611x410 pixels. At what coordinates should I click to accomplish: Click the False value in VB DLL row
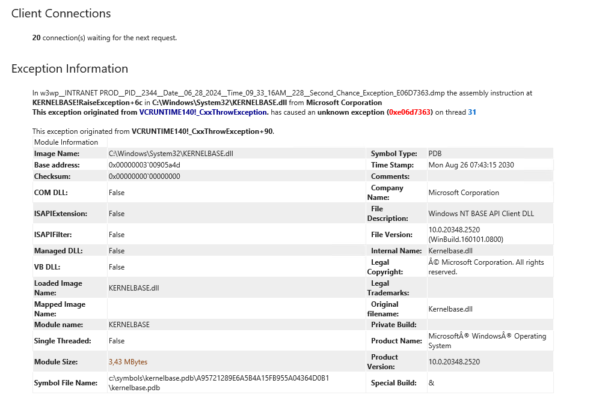[117, 267]
